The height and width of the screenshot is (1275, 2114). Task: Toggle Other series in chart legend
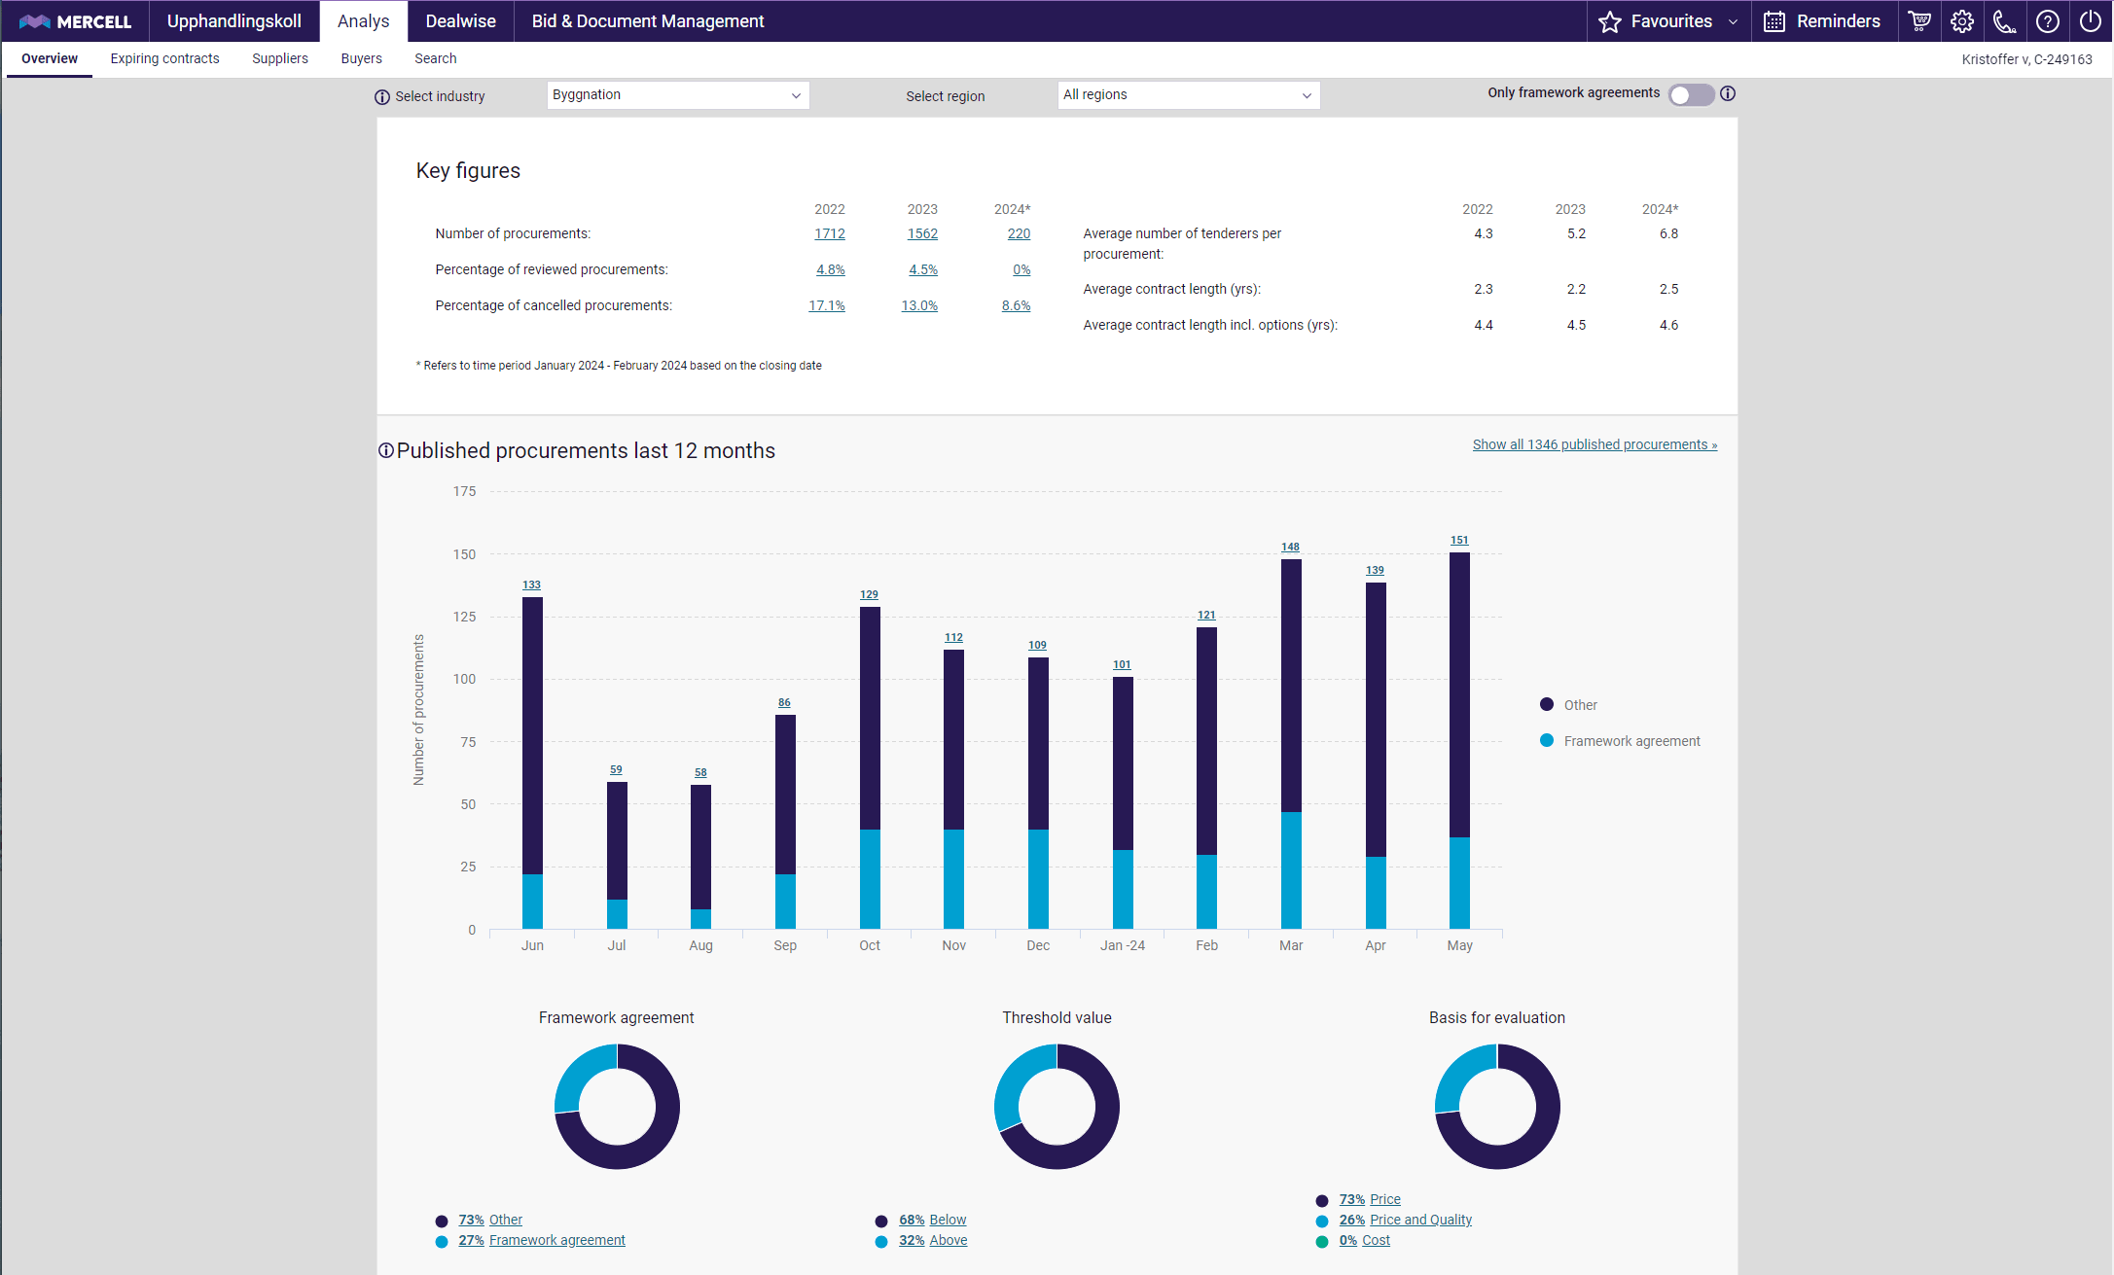tap(1580, 705)
